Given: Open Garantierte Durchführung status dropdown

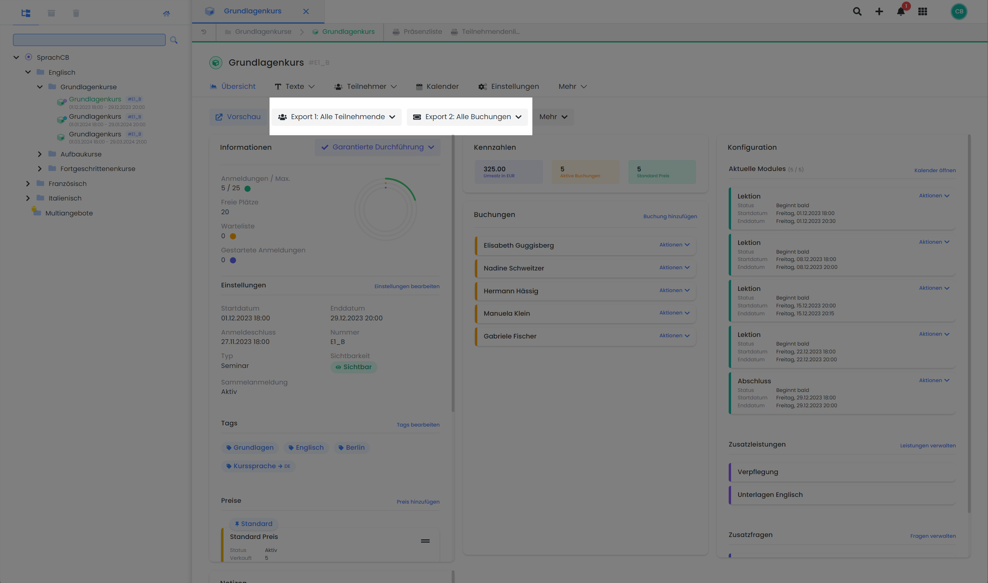Looking at the screenshot, I should [377, 147].
